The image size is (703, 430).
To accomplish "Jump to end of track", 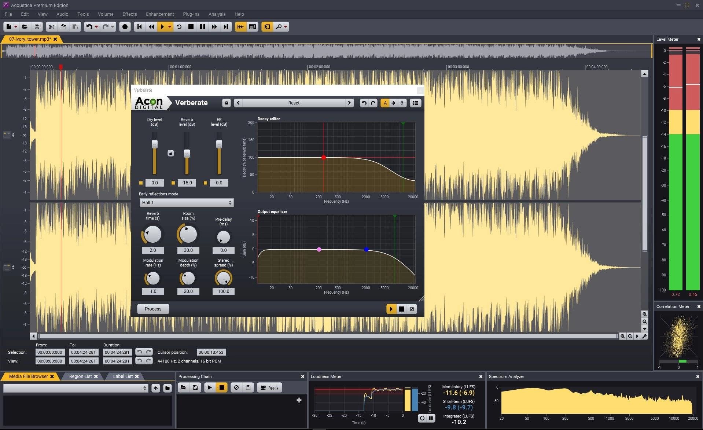I will point(226,27).
